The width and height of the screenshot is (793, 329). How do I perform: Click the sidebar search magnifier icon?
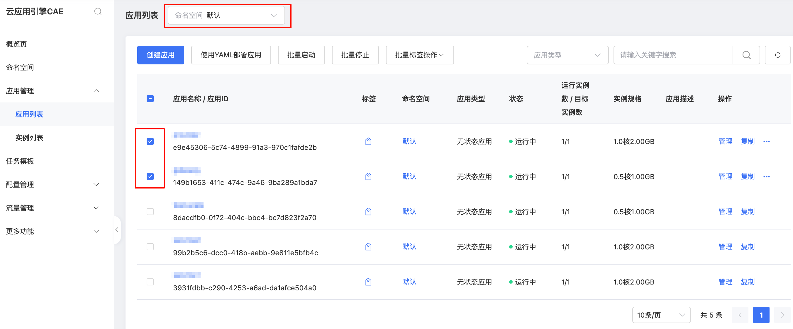[x=98, y=12]
